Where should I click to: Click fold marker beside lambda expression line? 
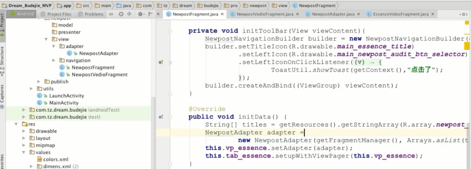pyautogui.click(x=170, y=62)
